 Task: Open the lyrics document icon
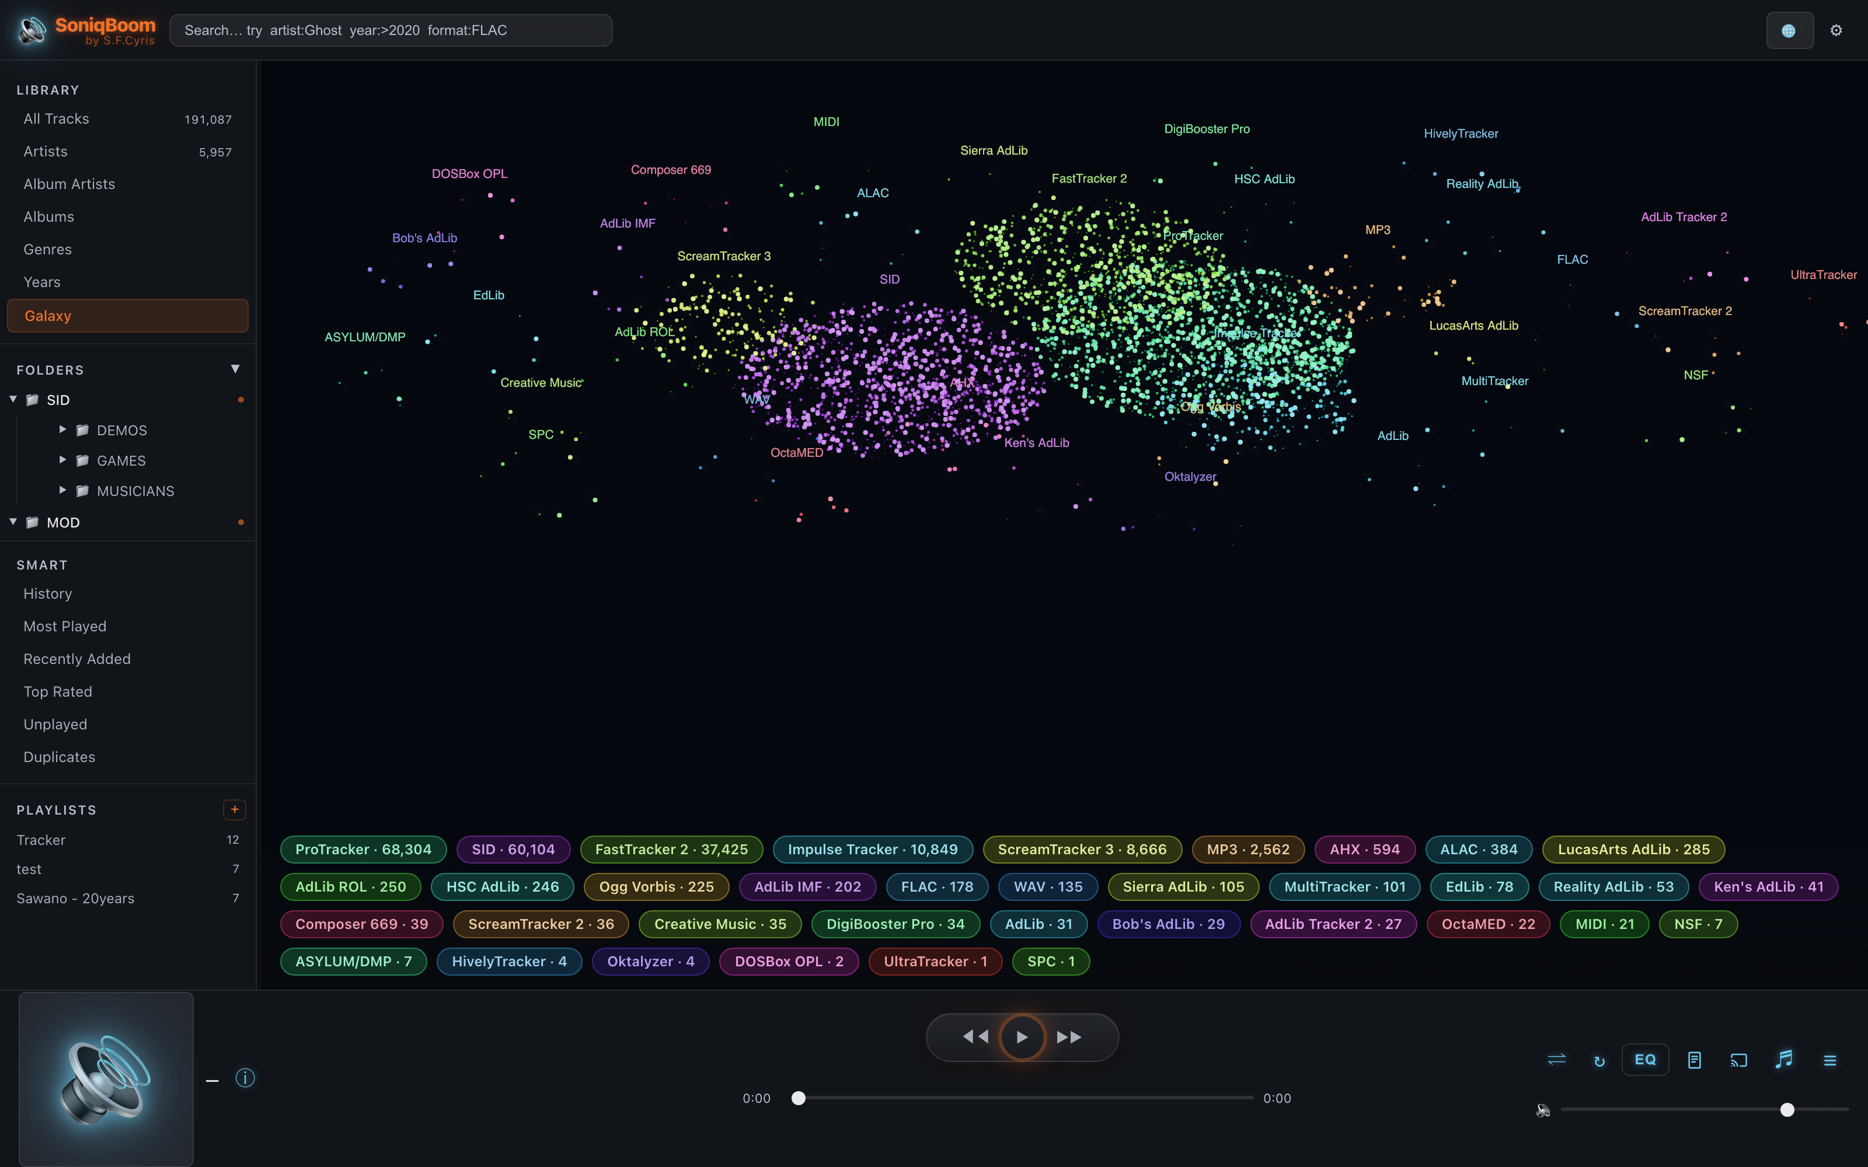pyautogui.click(x=1694, y=1060)
